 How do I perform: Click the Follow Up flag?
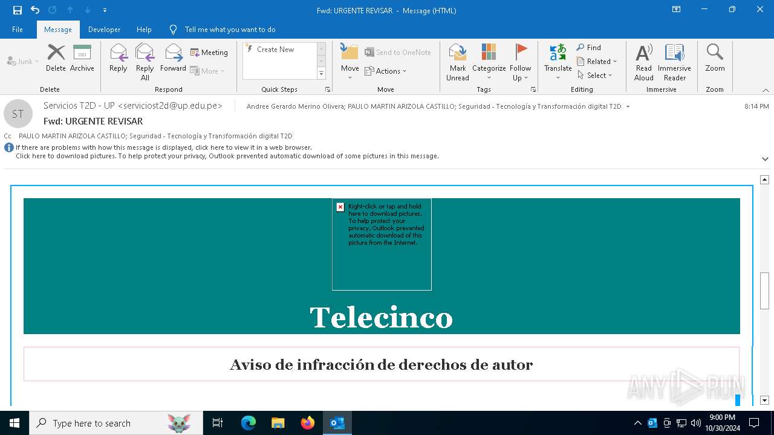click(520, 62)
